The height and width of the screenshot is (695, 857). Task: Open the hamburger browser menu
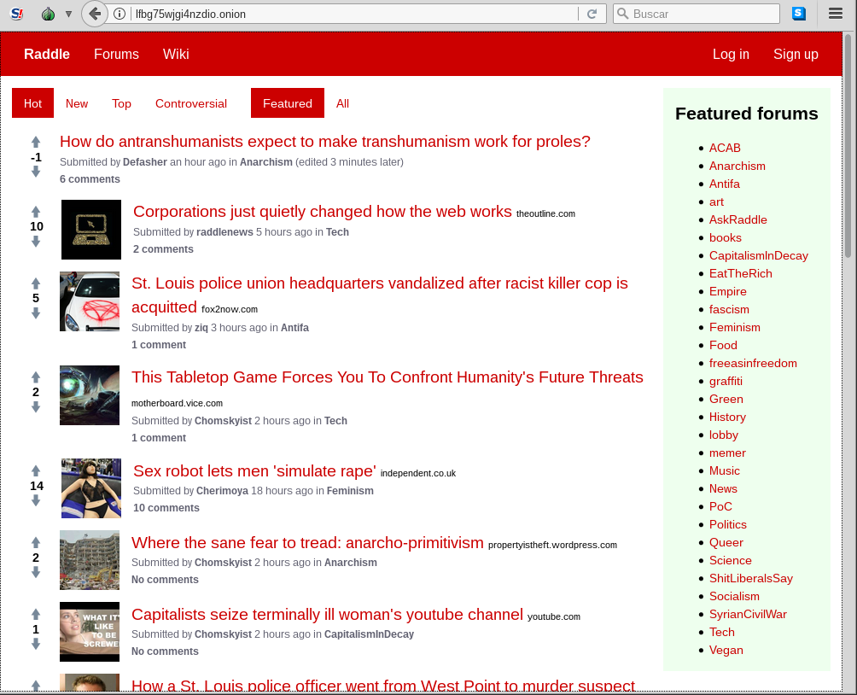(836, 14)
